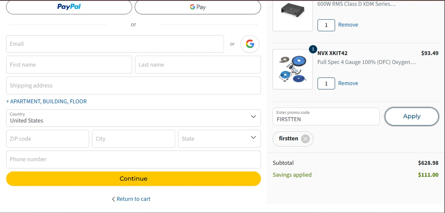The image size is (445, 213).
Task: Sign in with the Google icon button
Action: click(250, 44)
